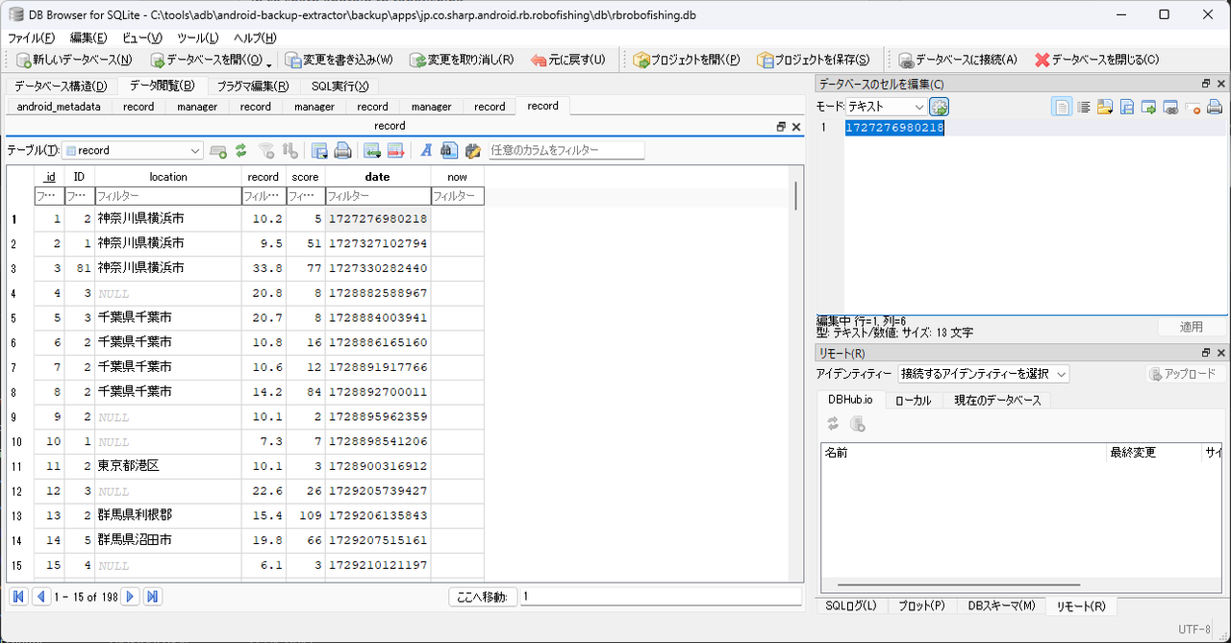Open the ツール(T) menu
This screenshot has height=643, width=1231.
[199, 37]
